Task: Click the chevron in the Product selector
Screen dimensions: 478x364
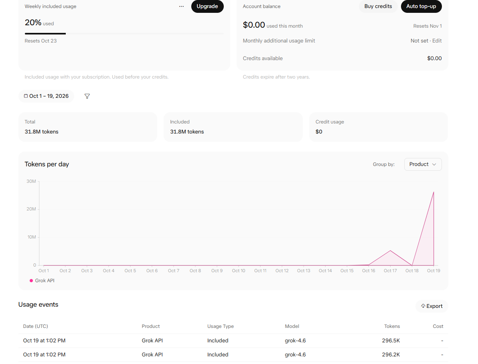Action: (x=434, y=164)
